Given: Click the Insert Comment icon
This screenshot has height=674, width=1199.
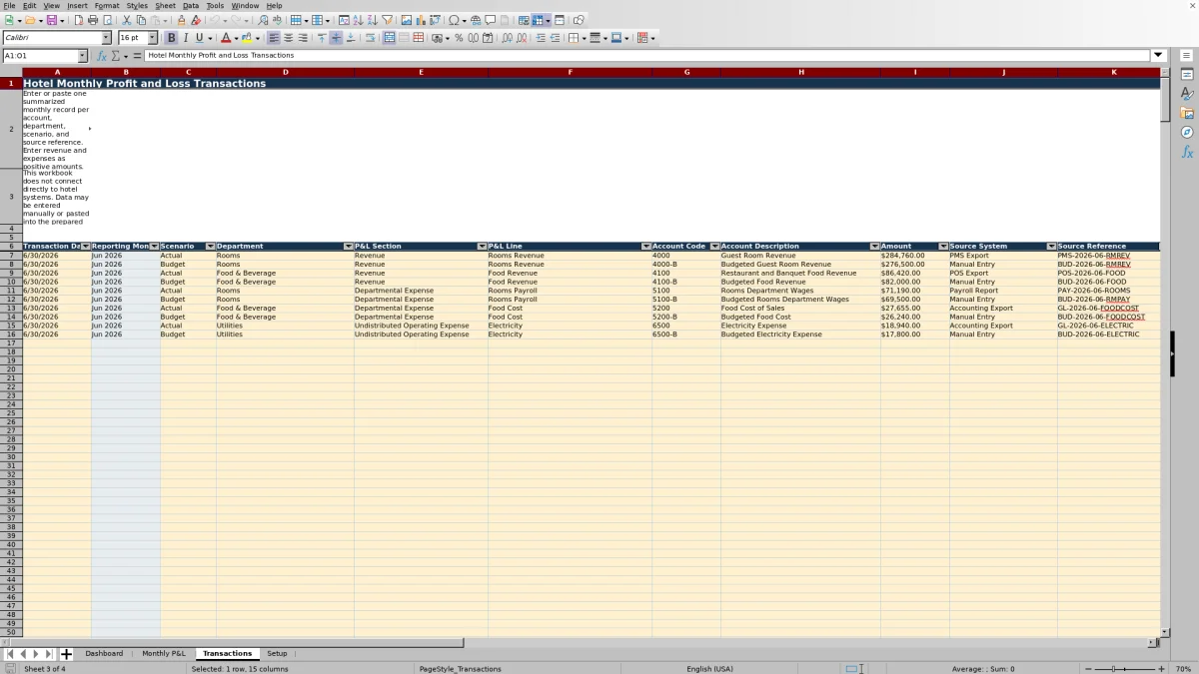Looking at the screenshot, I should point(490,20).
